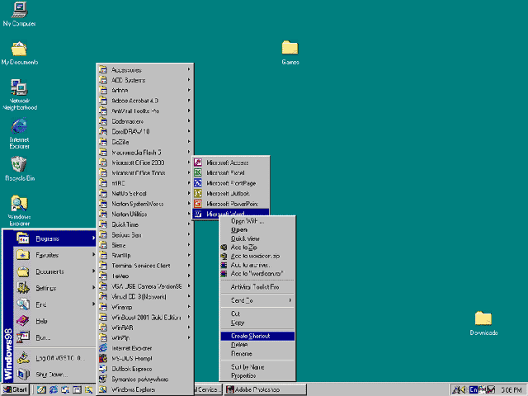
Task: Expand the Microsoft Office Tools group
Action: (x=145, y=172)
